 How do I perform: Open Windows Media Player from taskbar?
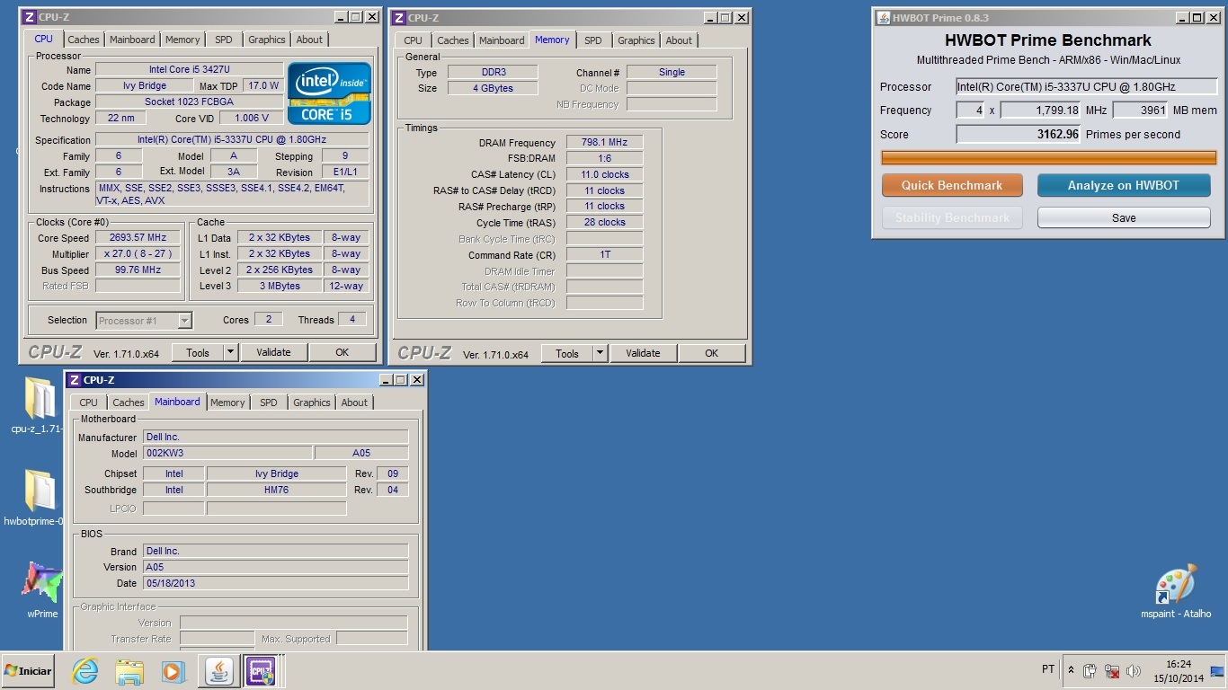tap(173, 671)
